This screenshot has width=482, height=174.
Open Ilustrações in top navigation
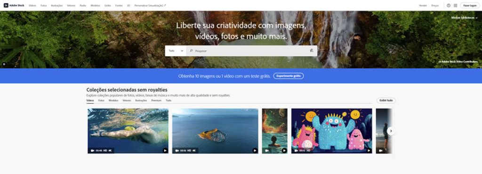pyautogui.click(x=57, y=6)
